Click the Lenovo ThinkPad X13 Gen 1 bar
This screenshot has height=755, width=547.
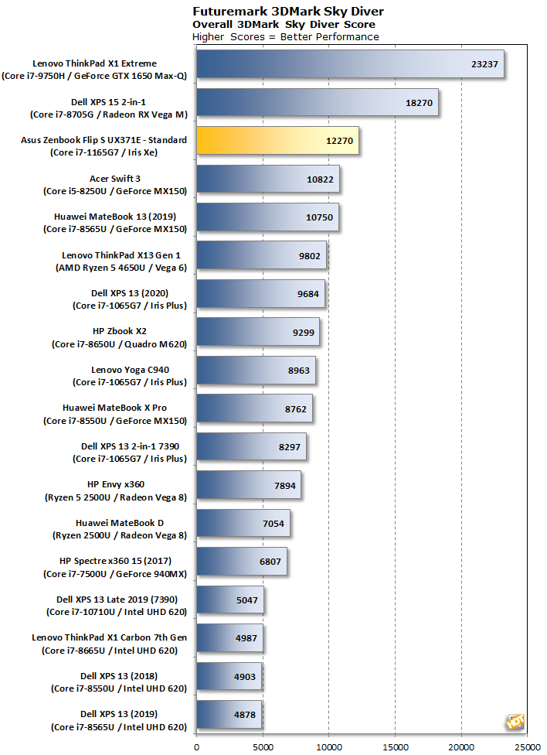tap(262, 256)
